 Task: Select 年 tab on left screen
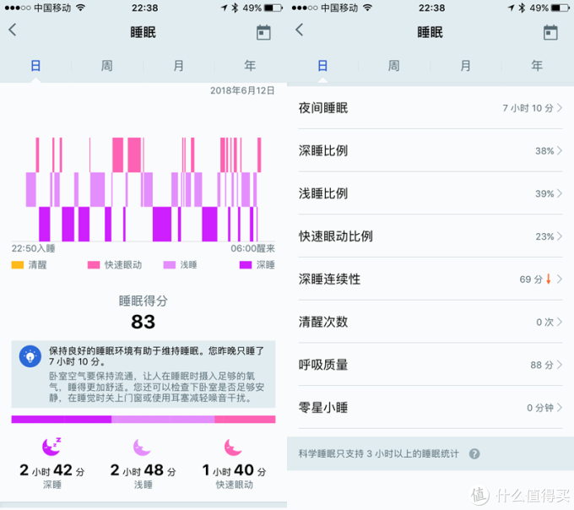(x=250, y=66)
